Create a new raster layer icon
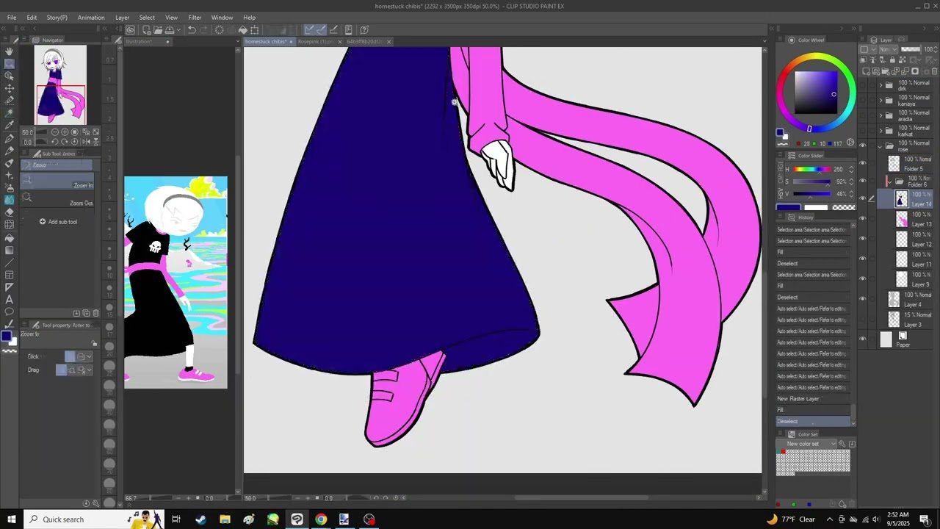This screenshot has width=940, height=529. [x=866, y=71]
